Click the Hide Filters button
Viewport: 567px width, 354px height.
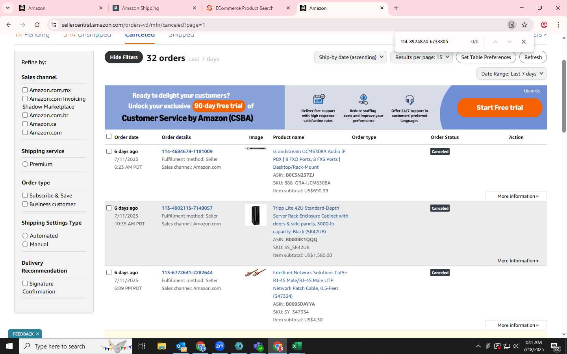(124, 57)
